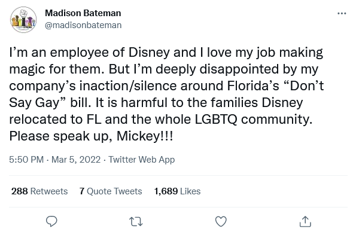
Task: Open Madison Bateman's profile picture
Action: click(x=23, y=20)
